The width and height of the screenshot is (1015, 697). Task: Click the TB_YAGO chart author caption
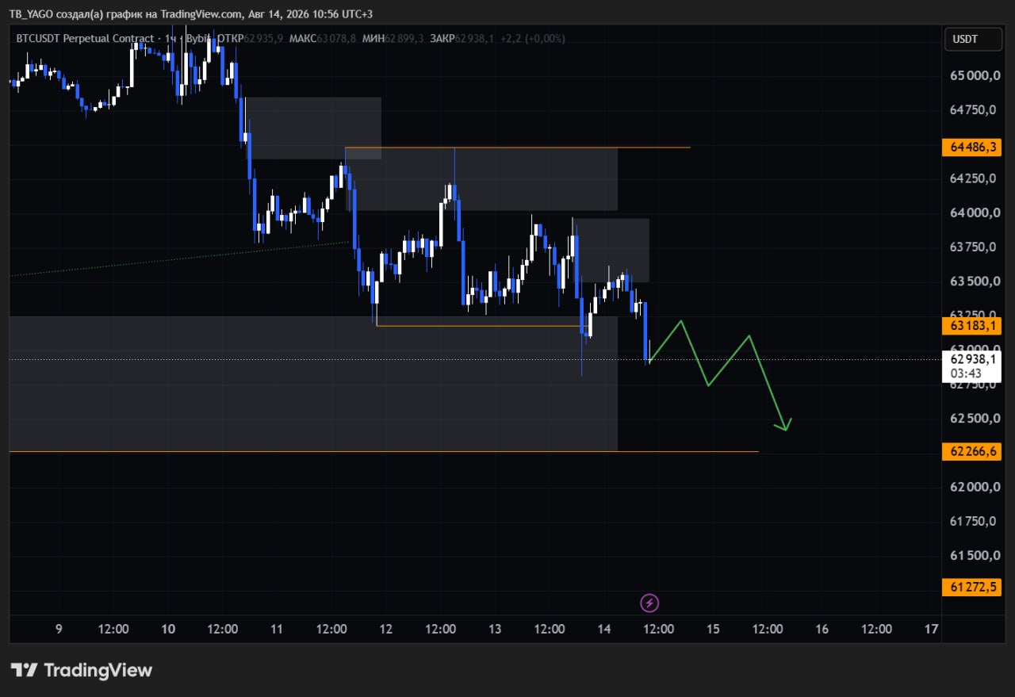[191, 14]
